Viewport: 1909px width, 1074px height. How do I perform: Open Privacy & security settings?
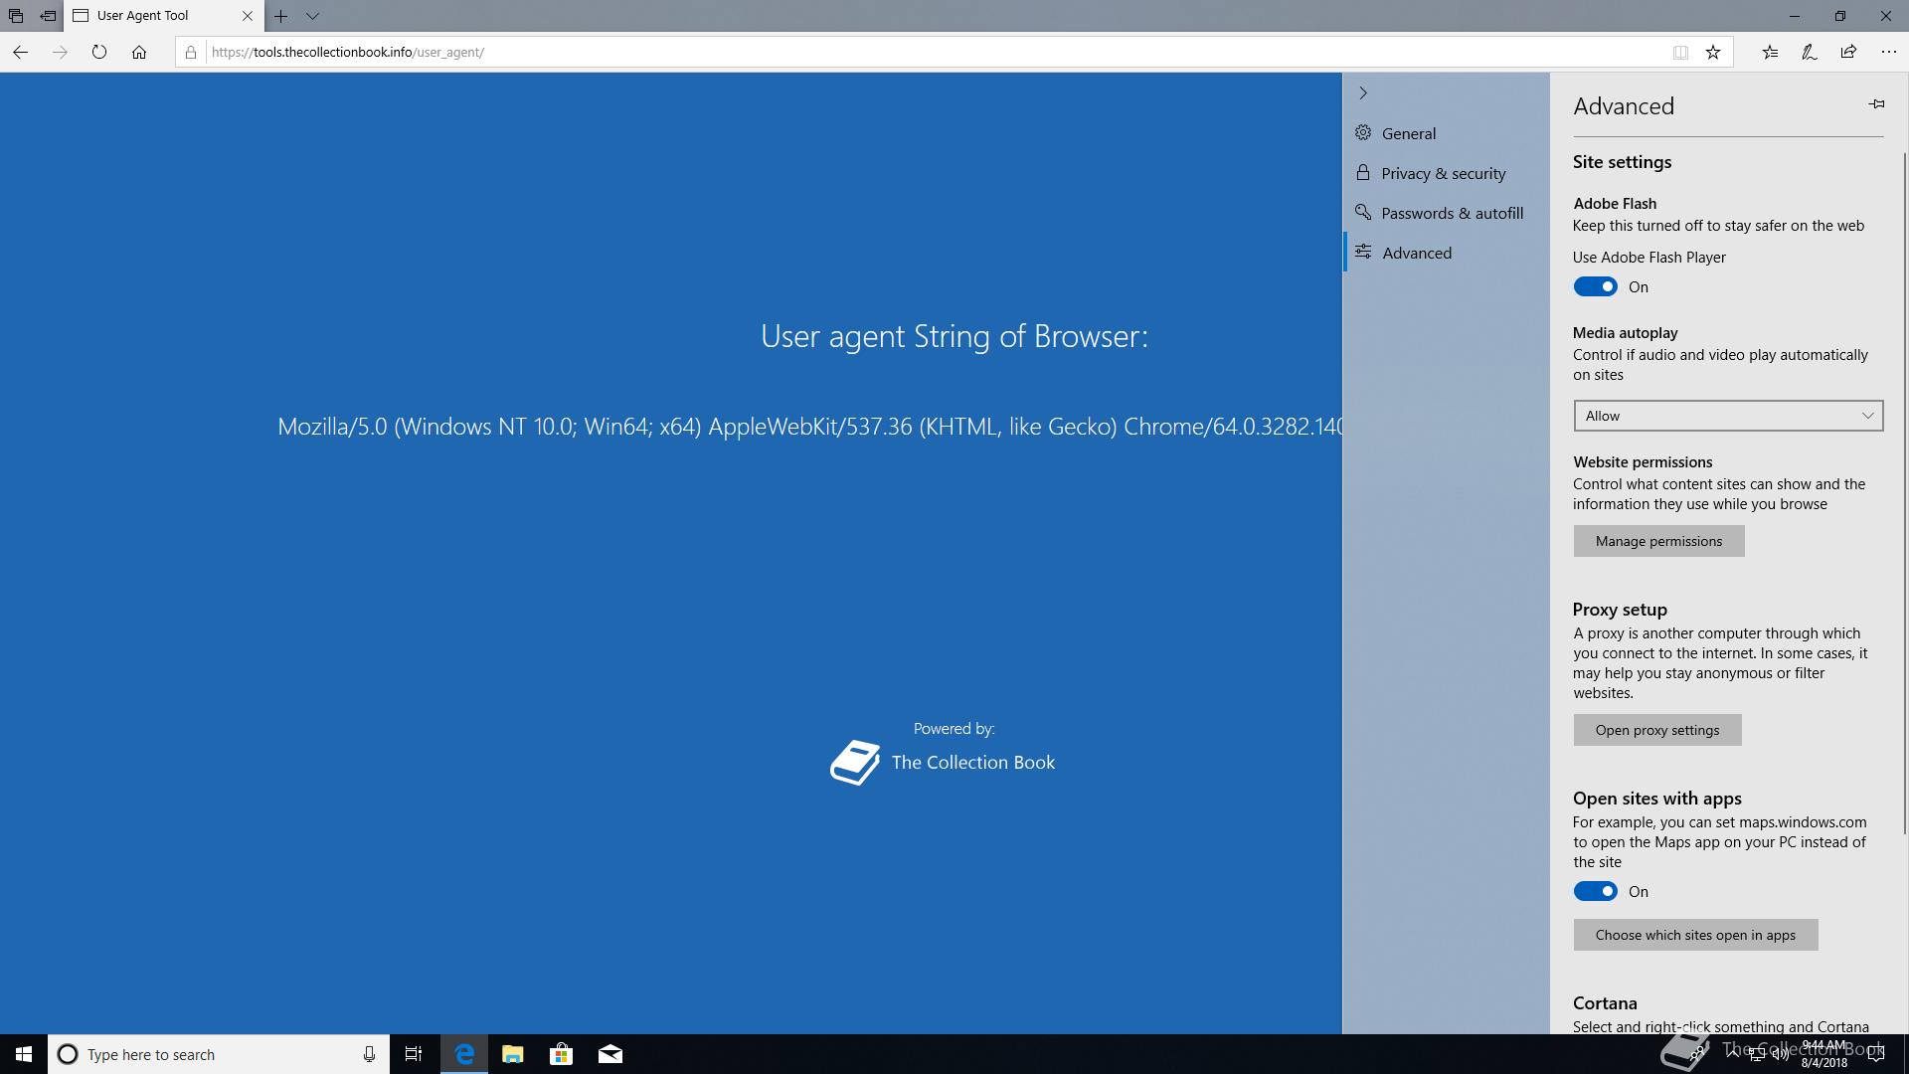(1446, 173)
